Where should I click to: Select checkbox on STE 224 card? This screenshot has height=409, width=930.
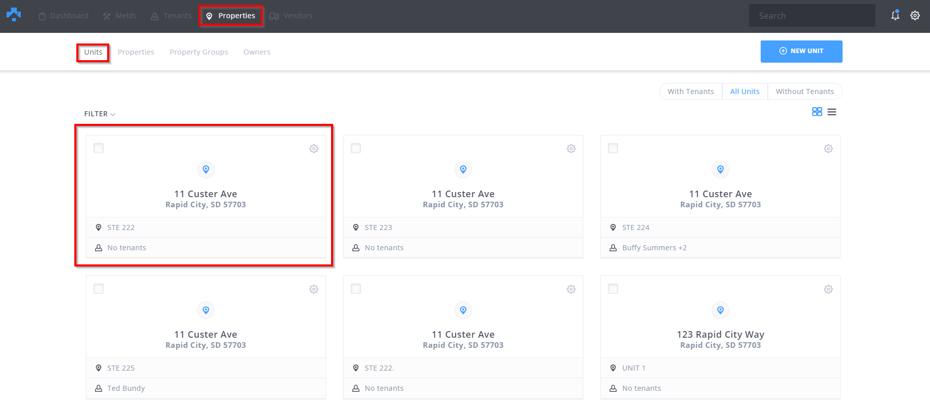pos(613,148)
